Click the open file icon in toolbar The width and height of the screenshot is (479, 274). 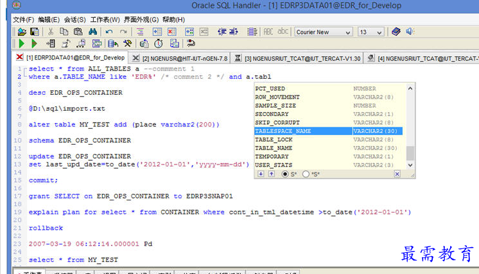tap(22, 31)
